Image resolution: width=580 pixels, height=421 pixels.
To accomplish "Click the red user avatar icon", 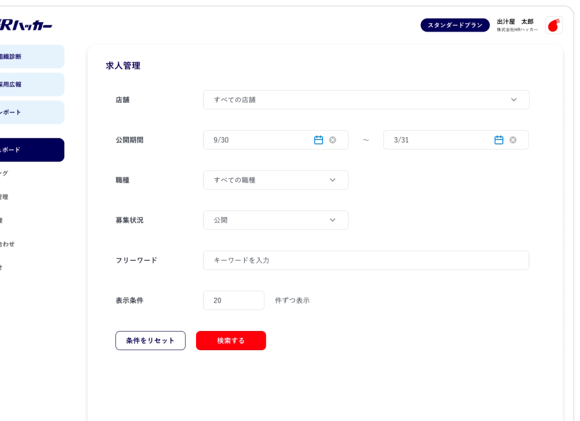I will pyautogui.click(x=554, y=25).
